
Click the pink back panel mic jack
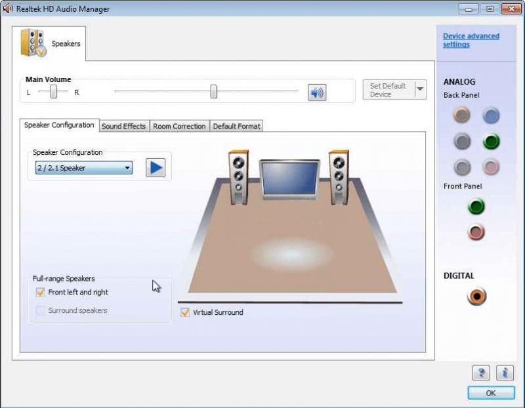coord(491,167)
